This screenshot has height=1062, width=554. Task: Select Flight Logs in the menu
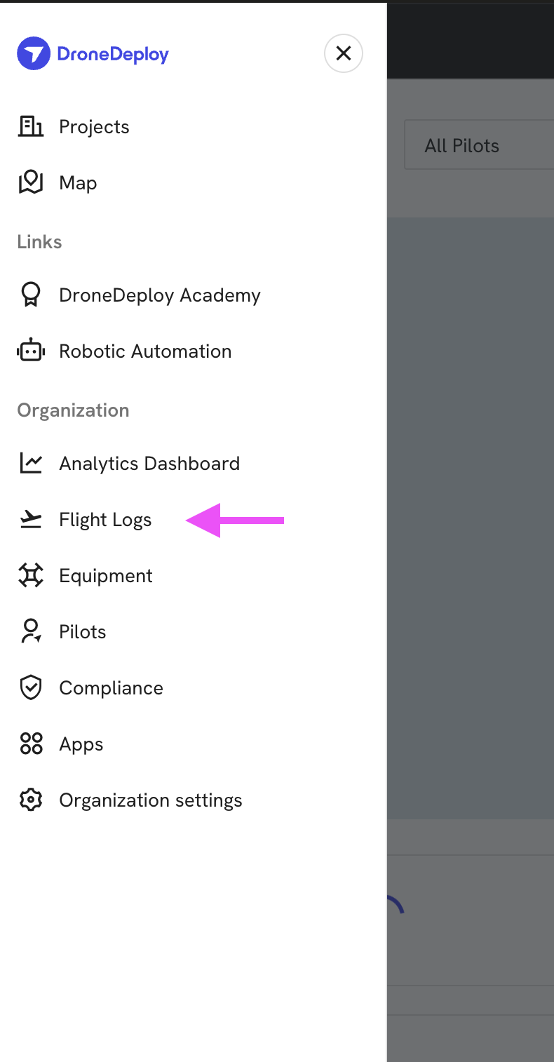tap(105, 520)
